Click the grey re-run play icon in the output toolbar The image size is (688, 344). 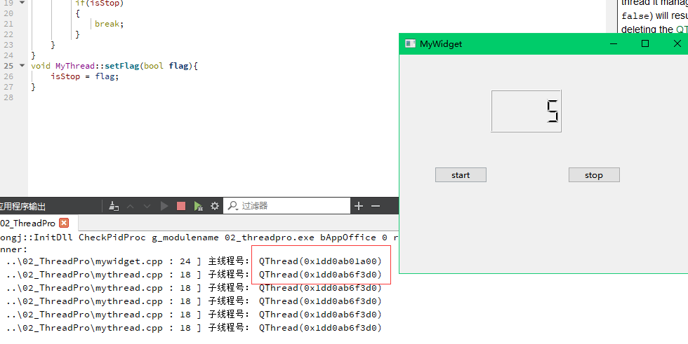point(164,206)
